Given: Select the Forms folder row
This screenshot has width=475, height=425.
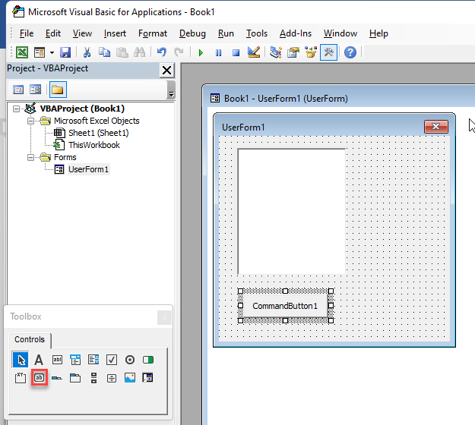Looking at the screenshot, I should click(x=65, y=157).
